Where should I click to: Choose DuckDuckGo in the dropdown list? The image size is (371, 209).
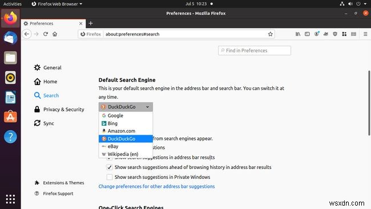tap(126, 139)
